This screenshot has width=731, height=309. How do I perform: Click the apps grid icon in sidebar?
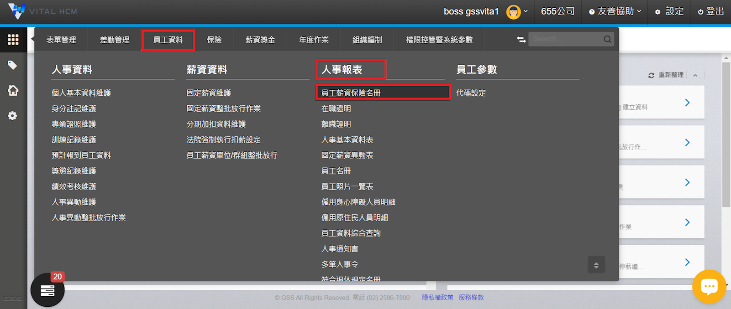[x=13, y=40]
